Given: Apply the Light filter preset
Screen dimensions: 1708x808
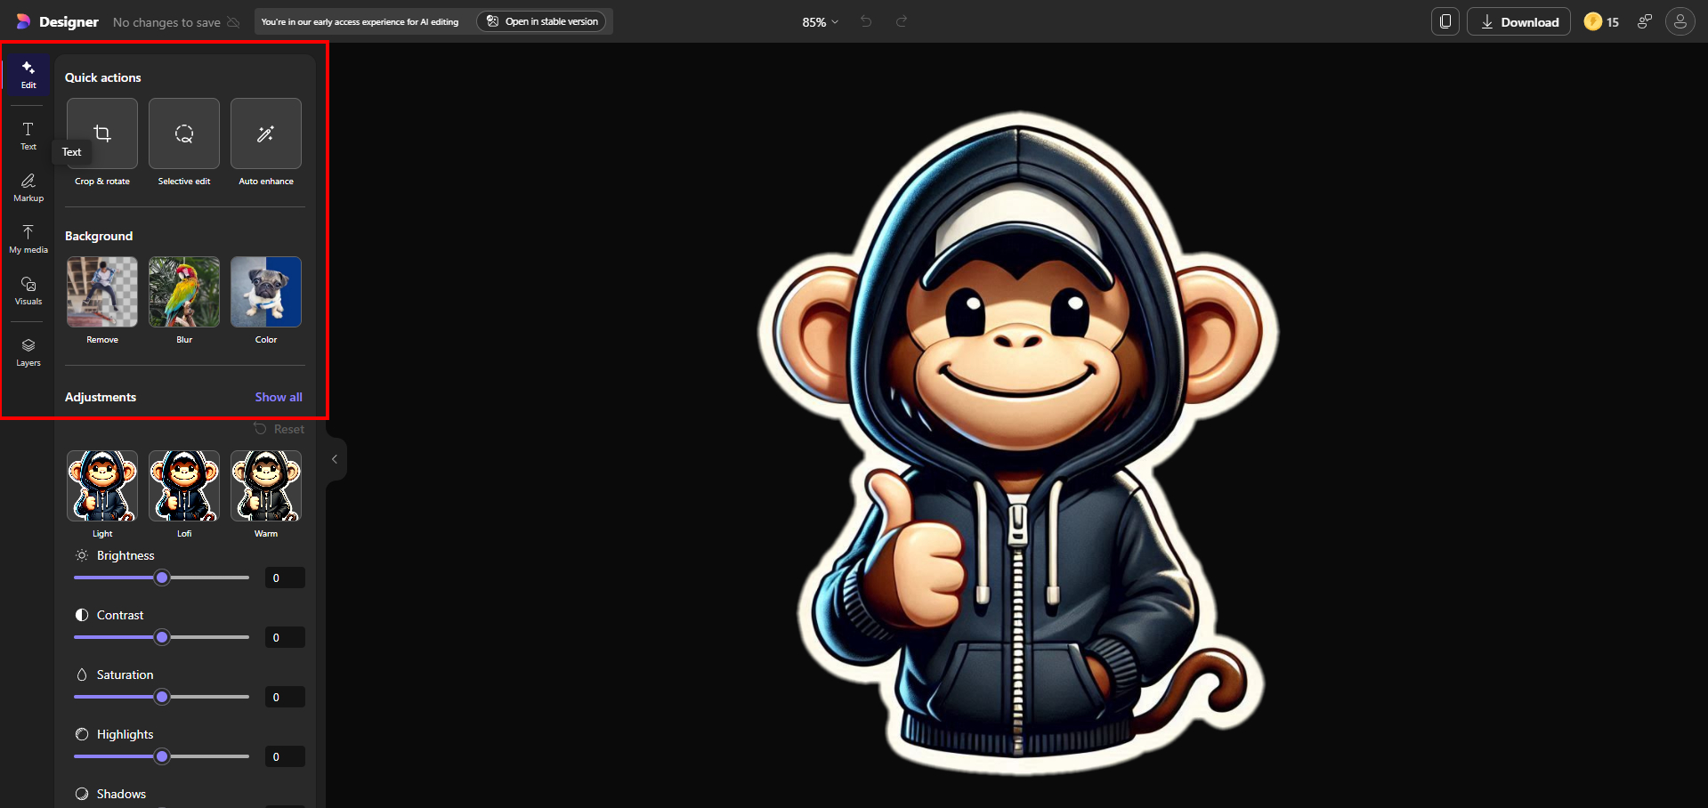Looking at the screenshot, I should 102,486.
